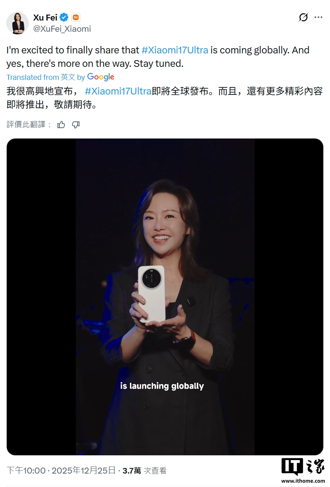The width and height of the screenshot is (330, 487).
Task: Play the video of woman holding phone
Action: coord(165,297)
